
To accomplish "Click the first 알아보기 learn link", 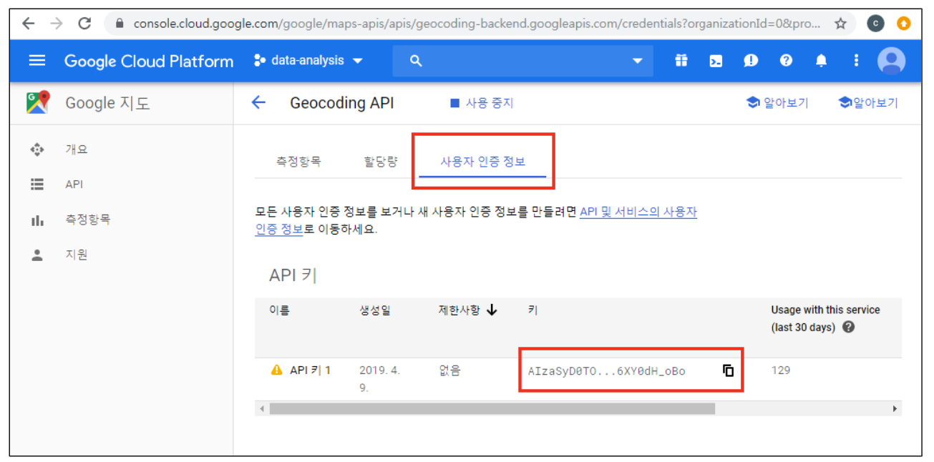I will (777, 103).
